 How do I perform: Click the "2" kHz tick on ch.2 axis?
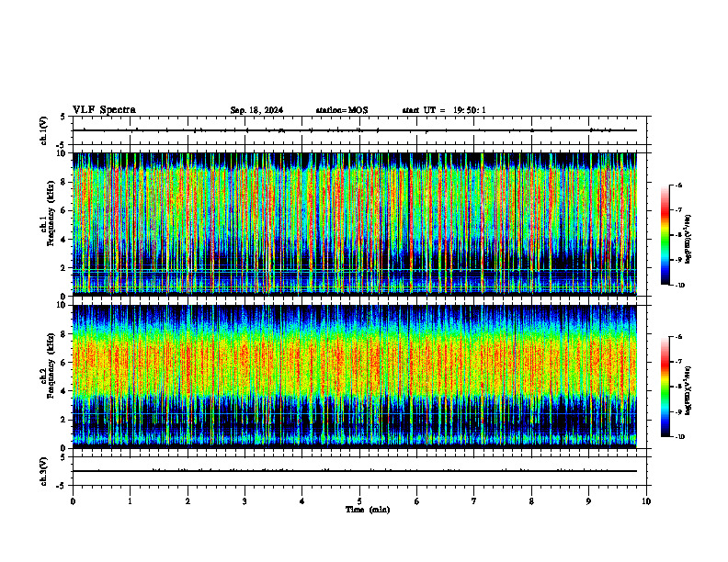[64, 420]
